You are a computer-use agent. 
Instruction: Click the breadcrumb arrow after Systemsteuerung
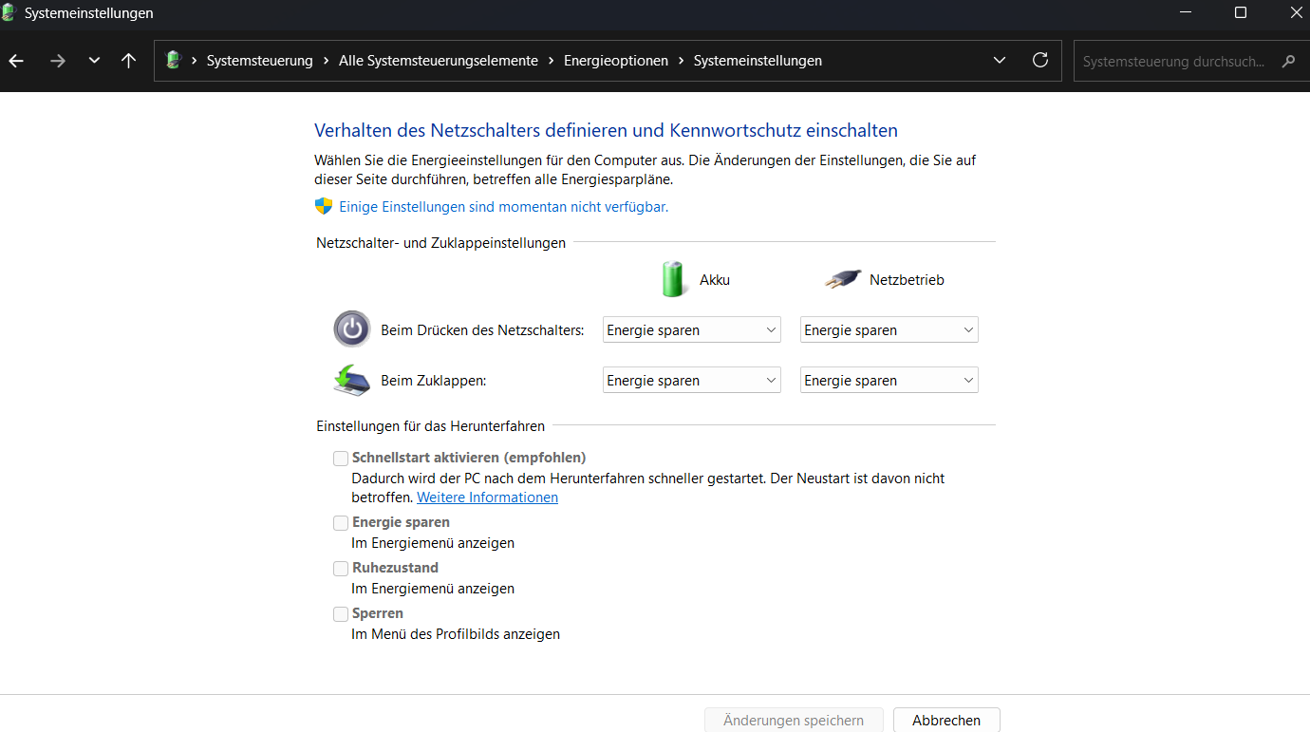326,61
